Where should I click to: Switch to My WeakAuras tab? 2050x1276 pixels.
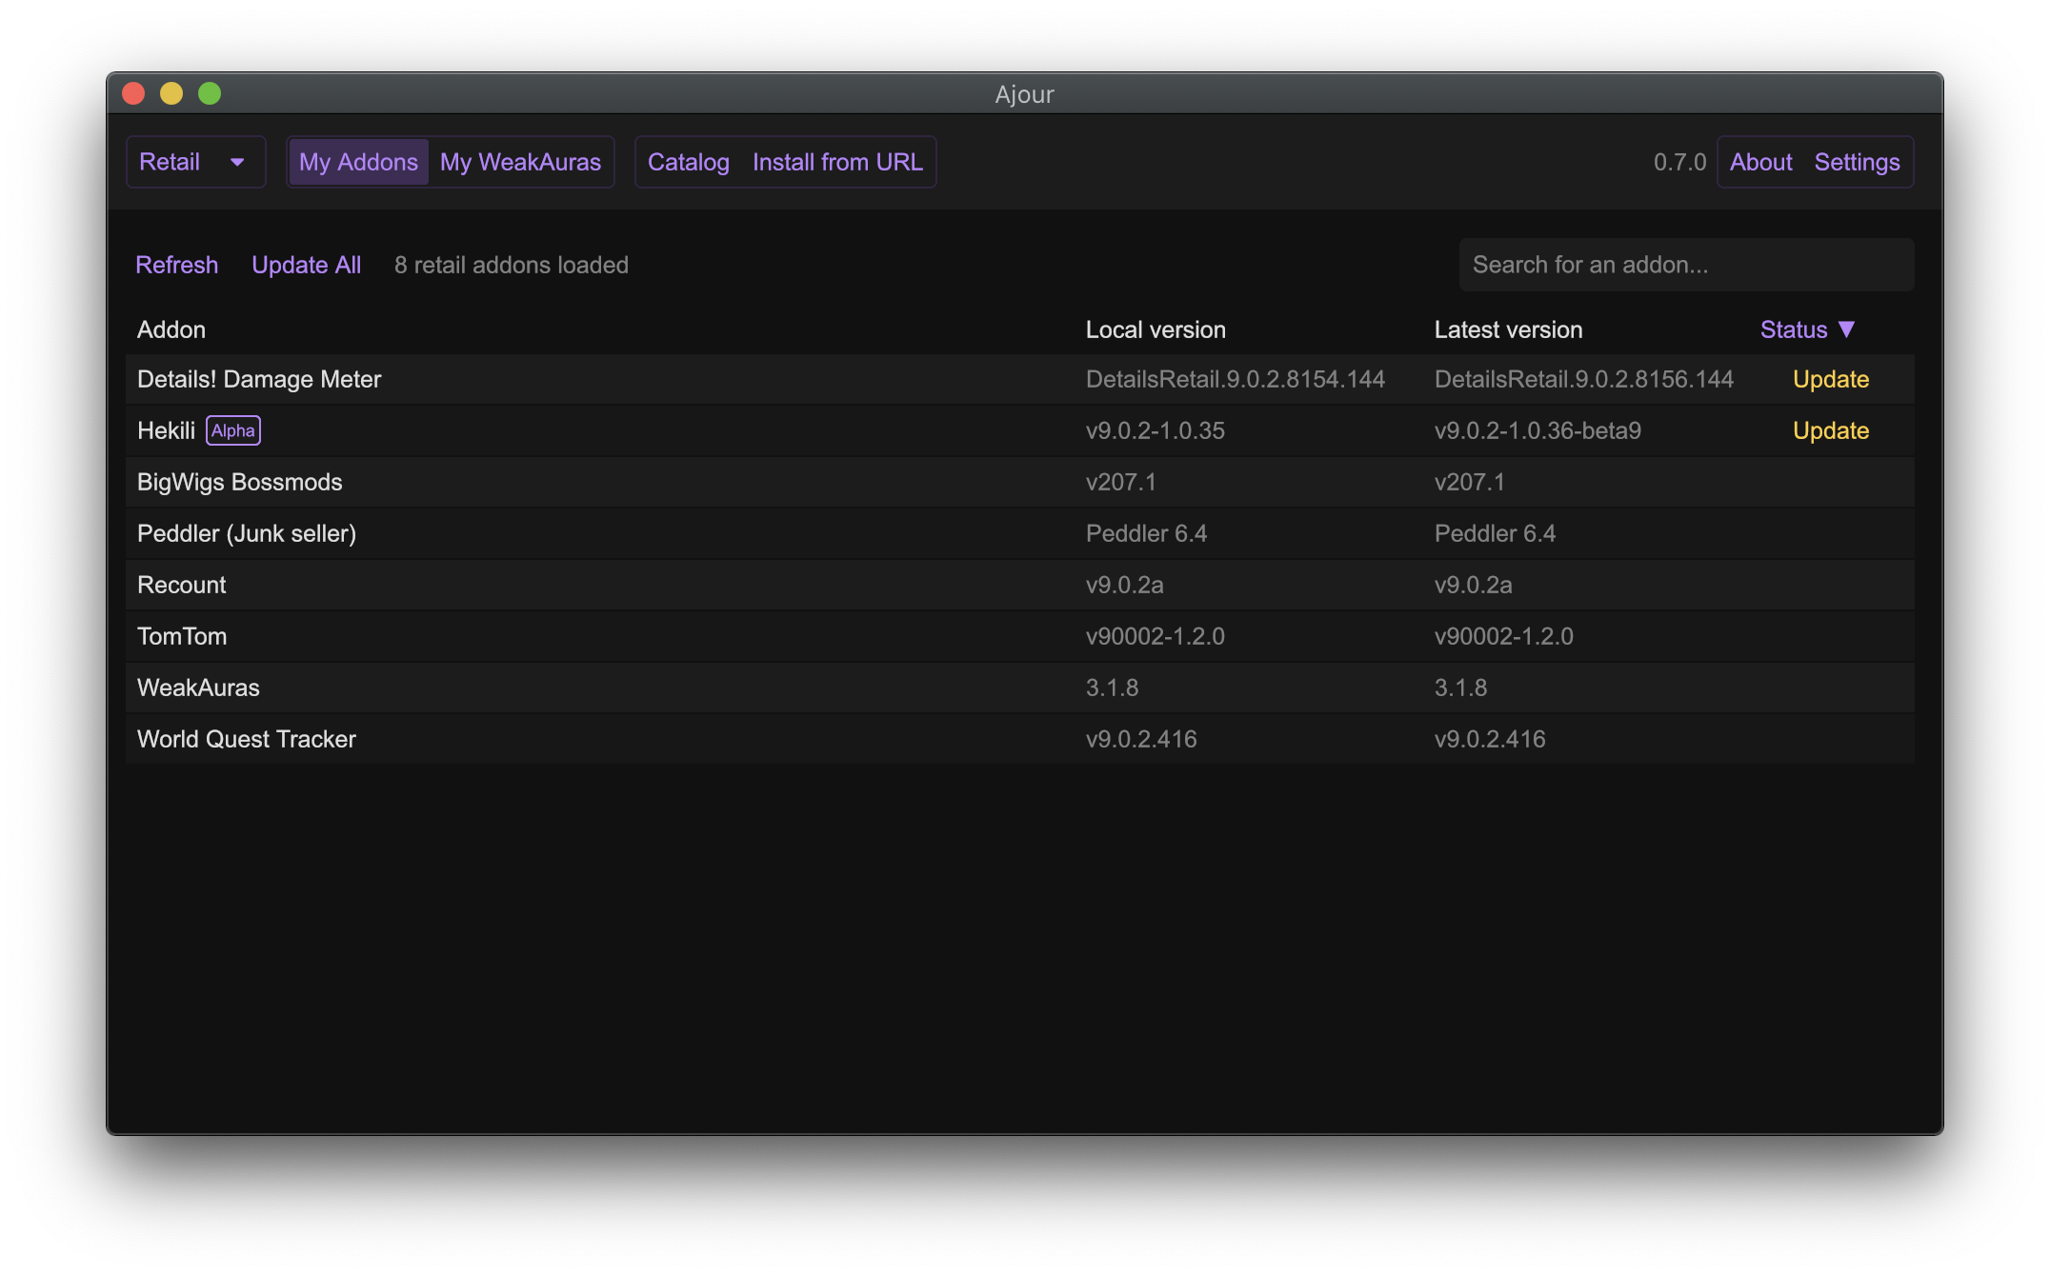click(x=520, y=162)
